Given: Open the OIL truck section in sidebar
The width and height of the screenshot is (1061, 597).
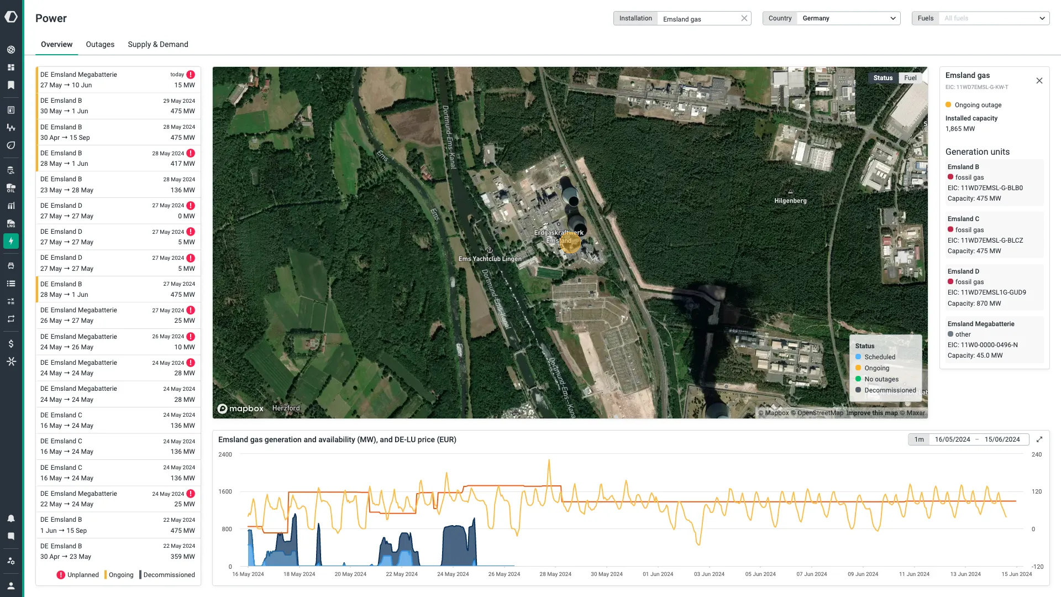Looking at the screenshot, I should (x=11, y=187).
